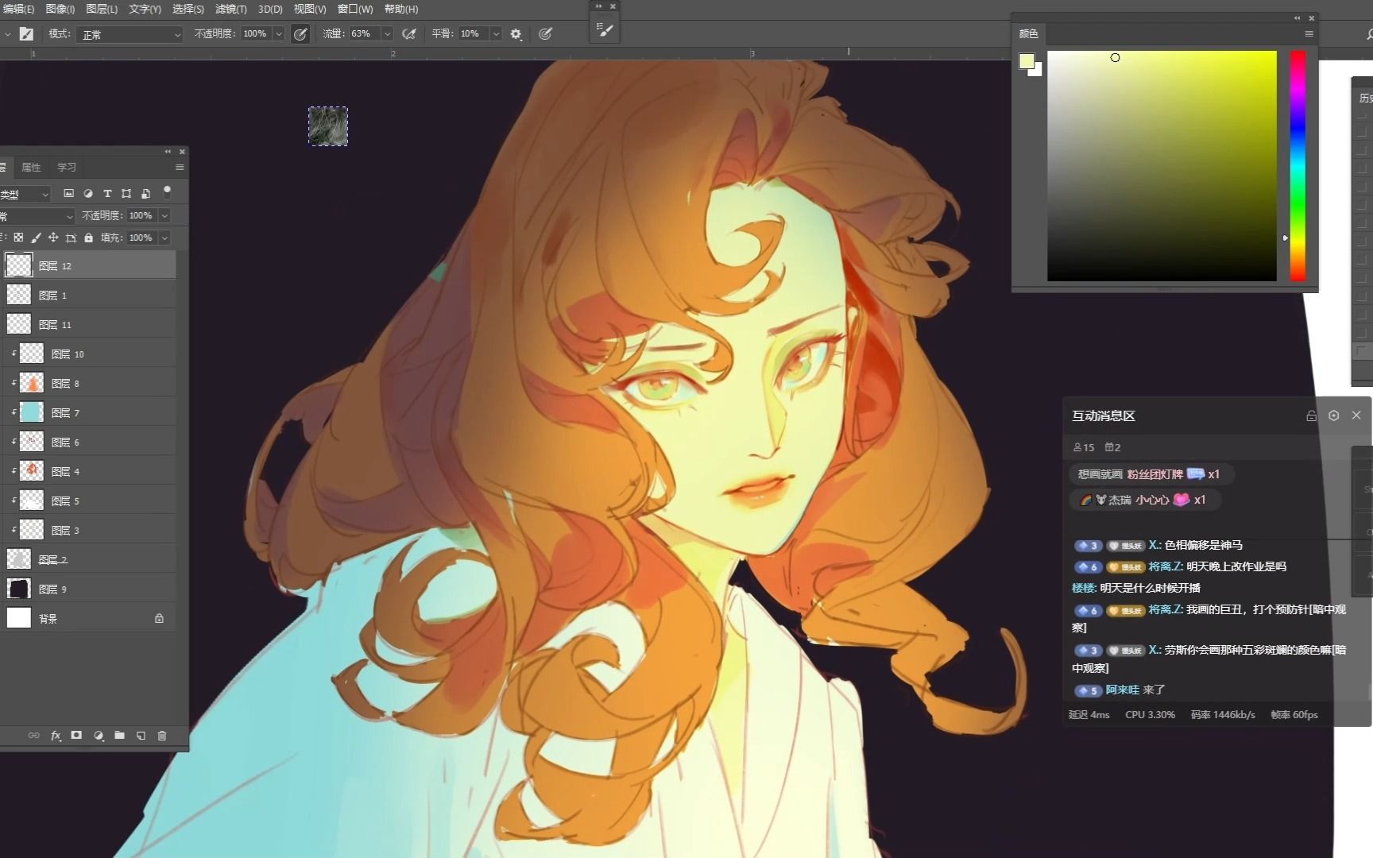The width and height of the screenshot is (1373, 858).
Task: Lock layer position icon
Action: (53, 238)
